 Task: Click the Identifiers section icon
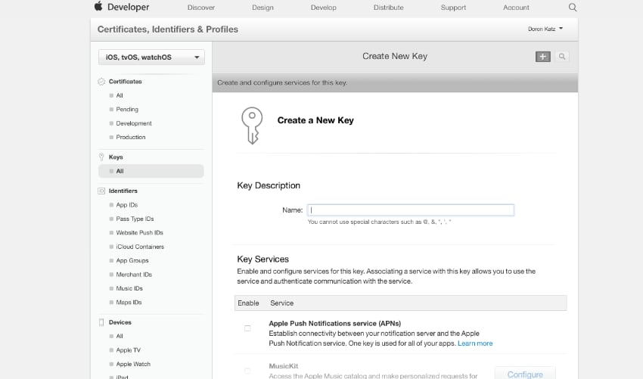click(x=101, y=191)
